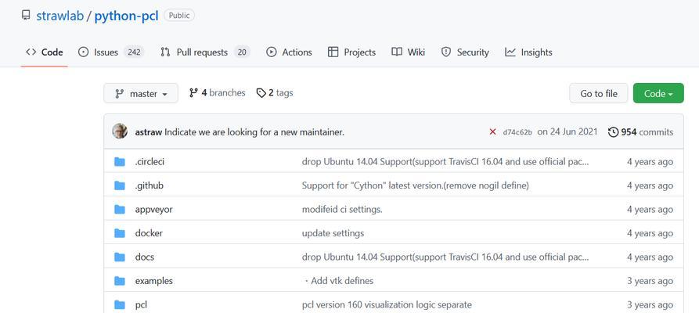Click the docker folder icon
The width and height of the screenshot is (699, 313).
120,233
